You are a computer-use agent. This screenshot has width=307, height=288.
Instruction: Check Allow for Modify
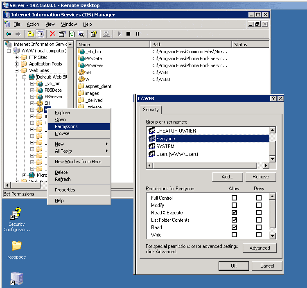point(234,205)
